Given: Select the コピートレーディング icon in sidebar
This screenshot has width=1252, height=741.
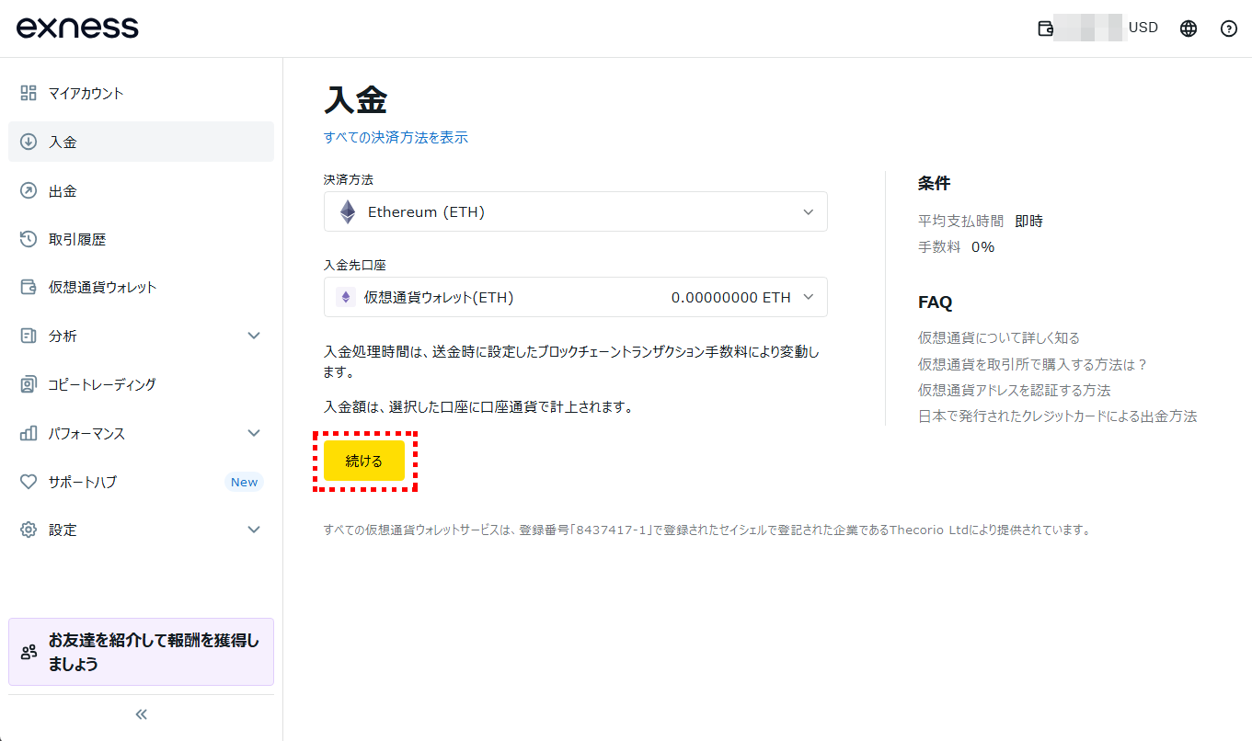Looking at the screenshot, I should tap(27, 384).
